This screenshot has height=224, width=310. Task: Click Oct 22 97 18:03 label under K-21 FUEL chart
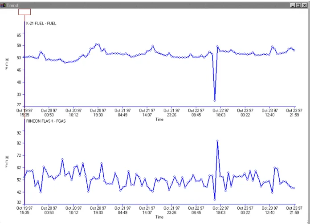tap(220, 113)
